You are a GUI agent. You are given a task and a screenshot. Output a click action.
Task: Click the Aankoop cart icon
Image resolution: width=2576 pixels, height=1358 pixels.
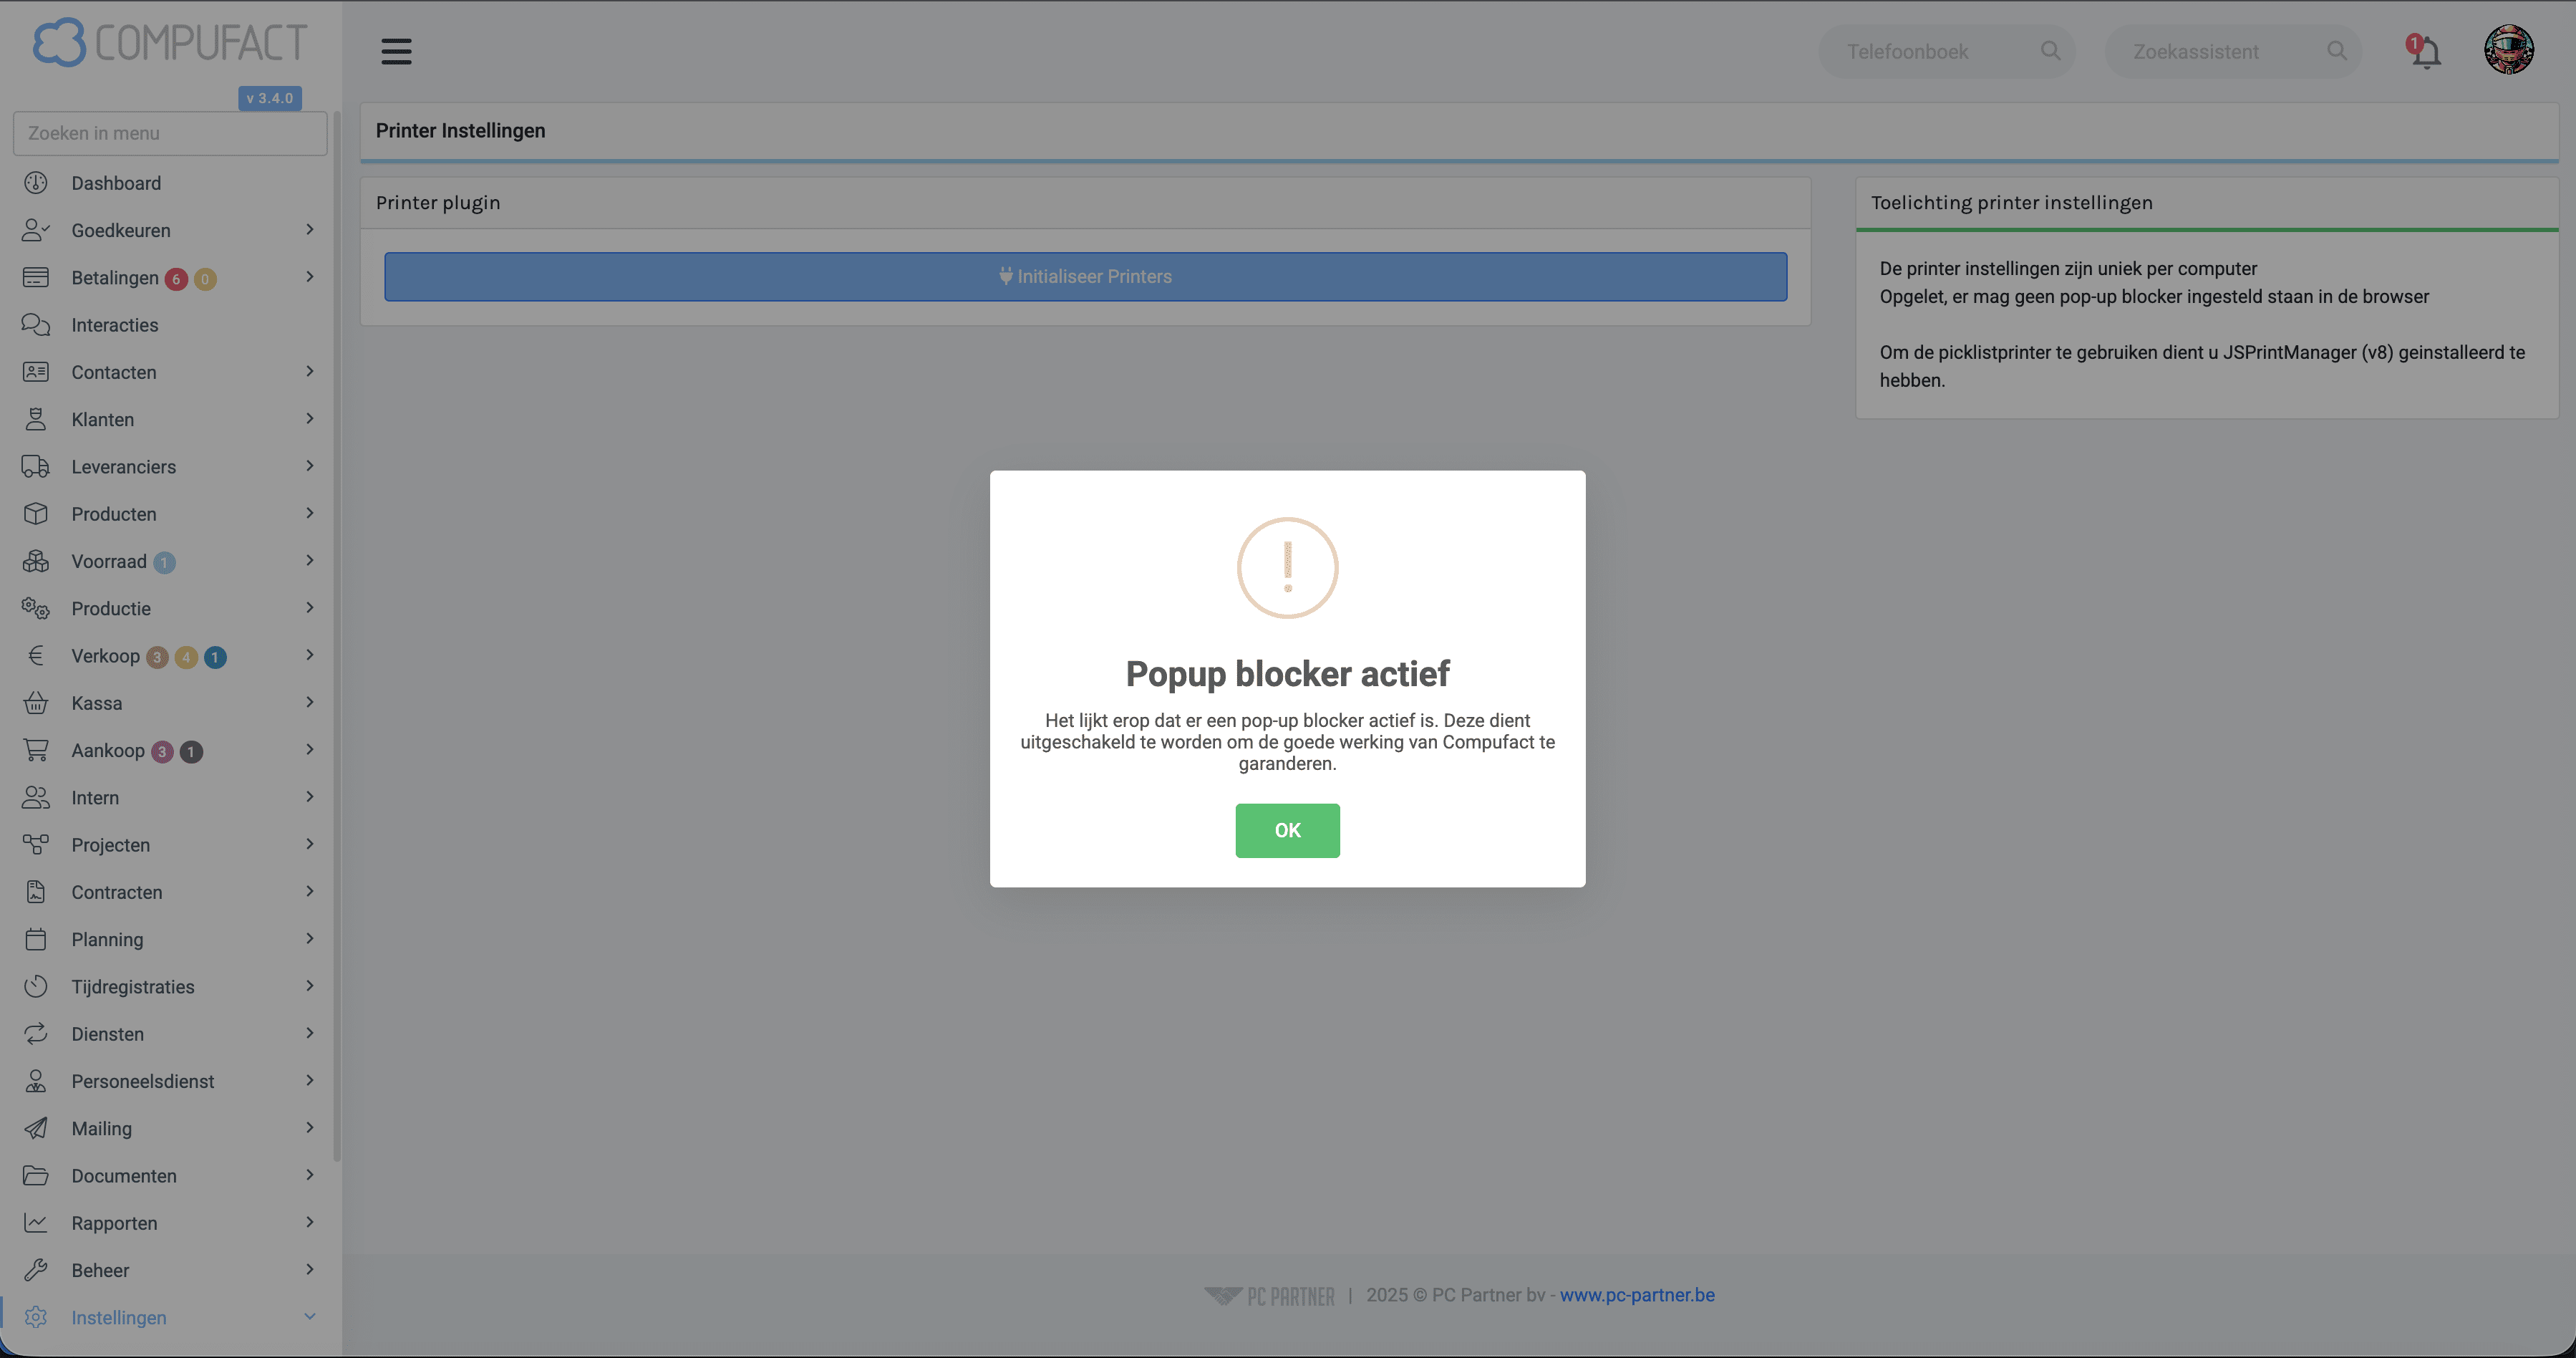(x=36, y=751)
